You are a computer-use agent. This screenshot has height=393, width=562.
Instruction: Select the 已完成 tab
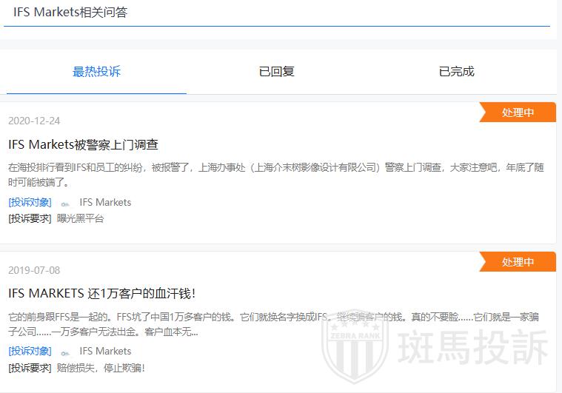point(456,72)
